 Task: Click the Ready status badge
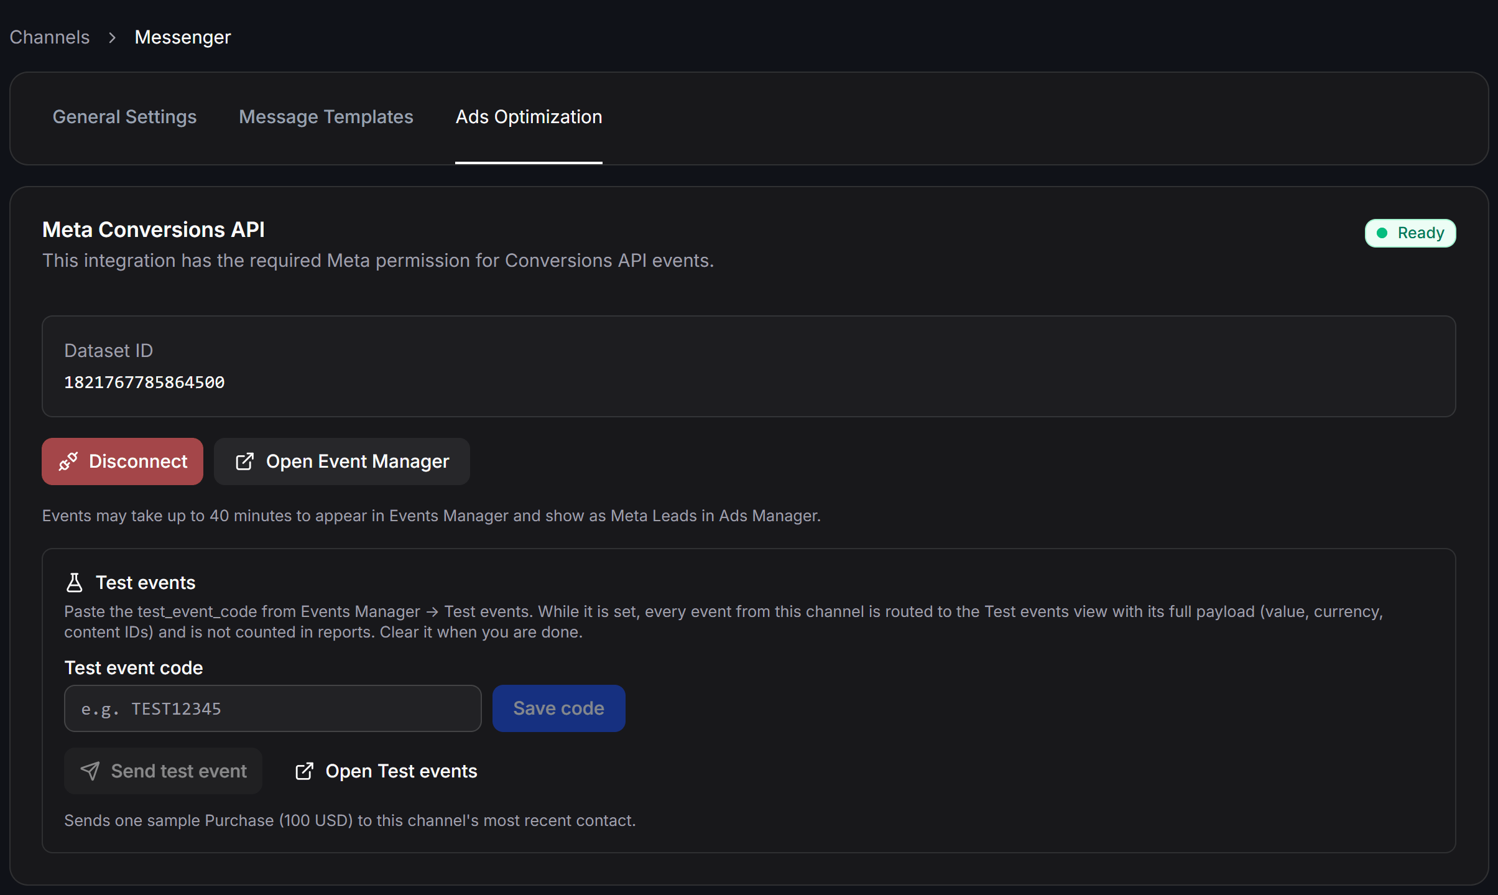point(1410,233)
